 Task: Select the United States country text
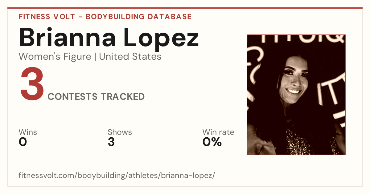point(130,57)
